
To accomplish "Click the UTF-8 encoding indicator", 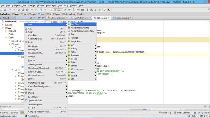I will click(x=203, y=116).
